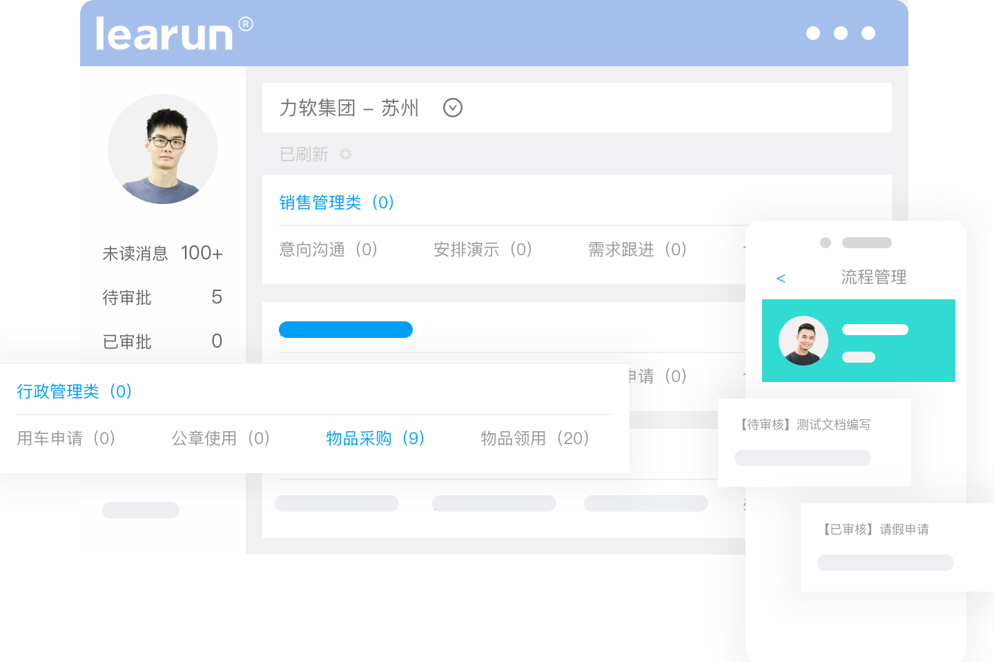Open the 行政管理类 (0) category

tap(74, 391)
